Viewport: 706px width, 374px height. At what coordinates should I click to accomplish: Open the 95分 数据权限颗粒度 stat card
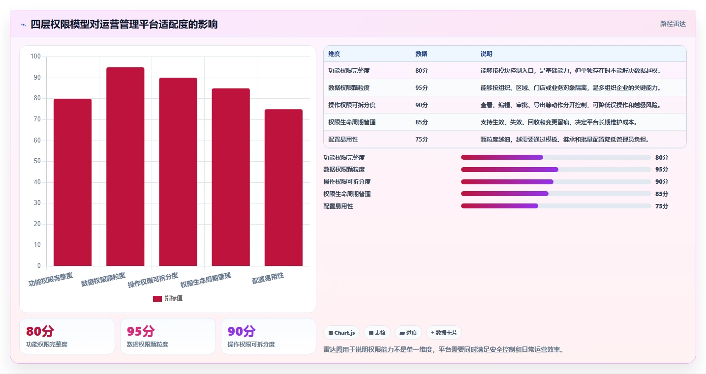pyautogui.click(x=168, y=336)
